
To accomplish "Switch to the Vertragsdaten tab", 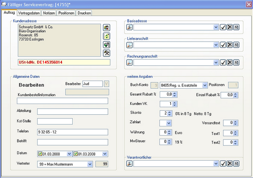I will pos(29,13).
